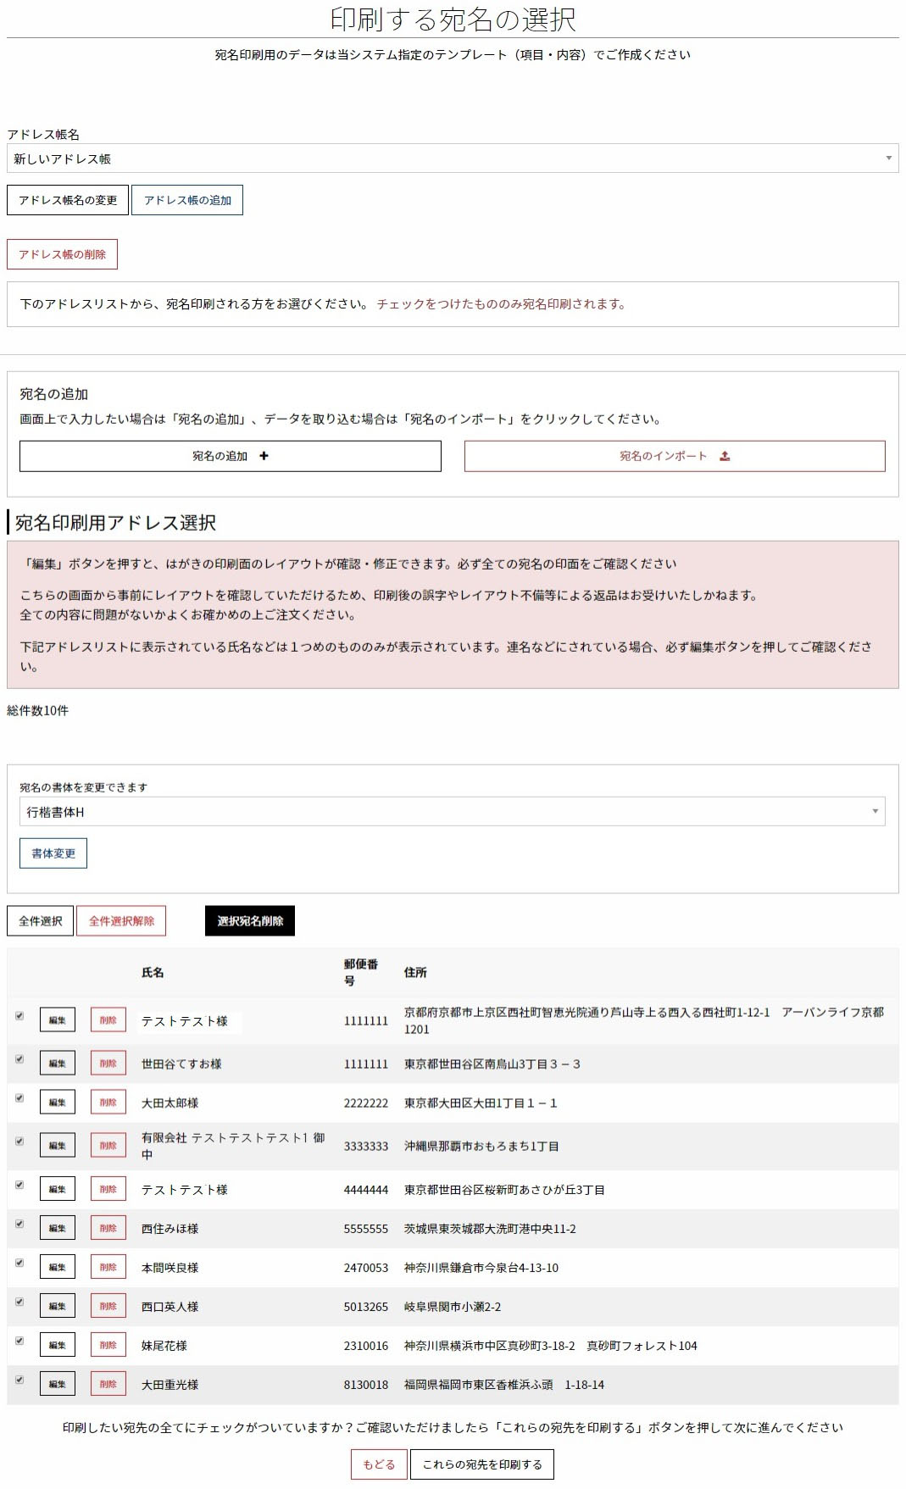Image resolution: width=906 pixels, height=1489 pixels.
Task: Edit the 大田太郎様 entry
Action: click(58, 1103)
